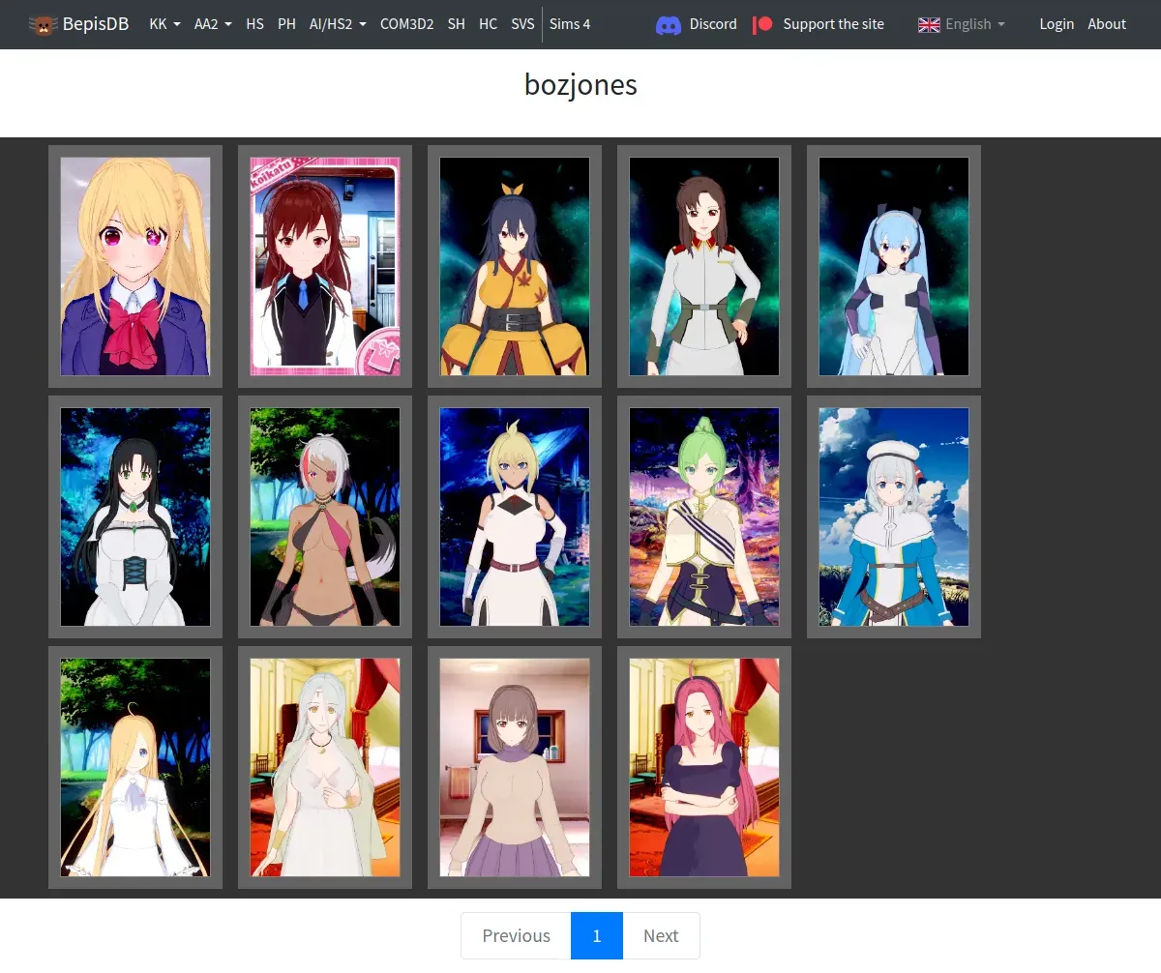
Task: Select page 1 in pagination
Action: [x=597, y=935]
